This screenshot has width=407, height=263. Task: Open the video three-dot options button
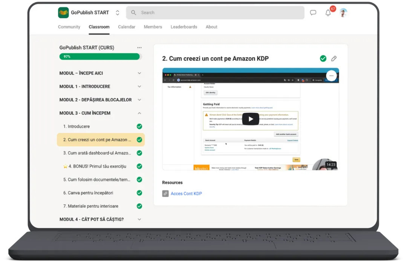click(x=332, y=76)
